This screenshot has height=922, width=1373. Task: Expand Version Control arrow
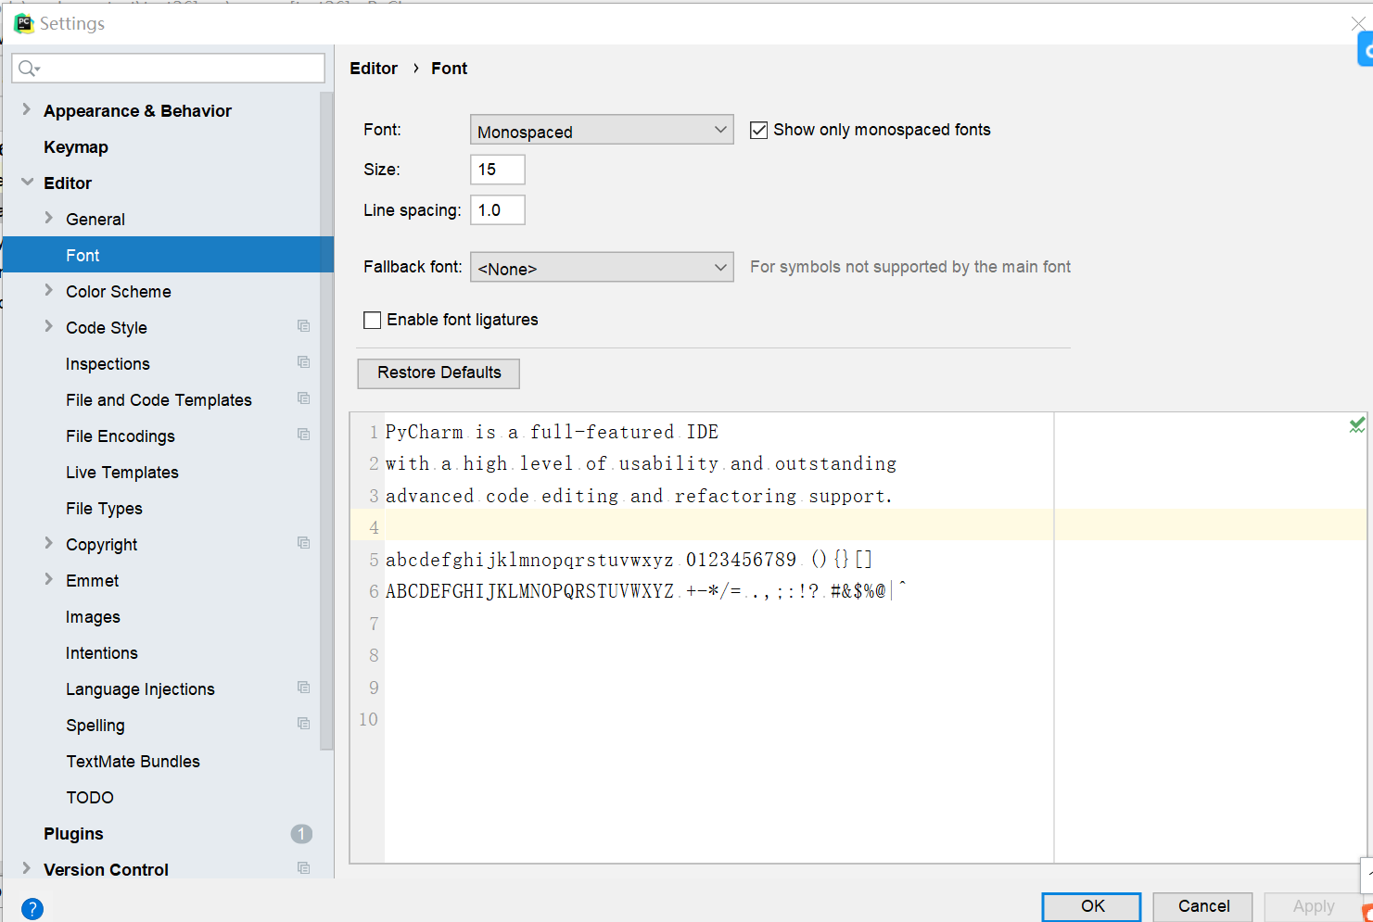click(26, 868)
